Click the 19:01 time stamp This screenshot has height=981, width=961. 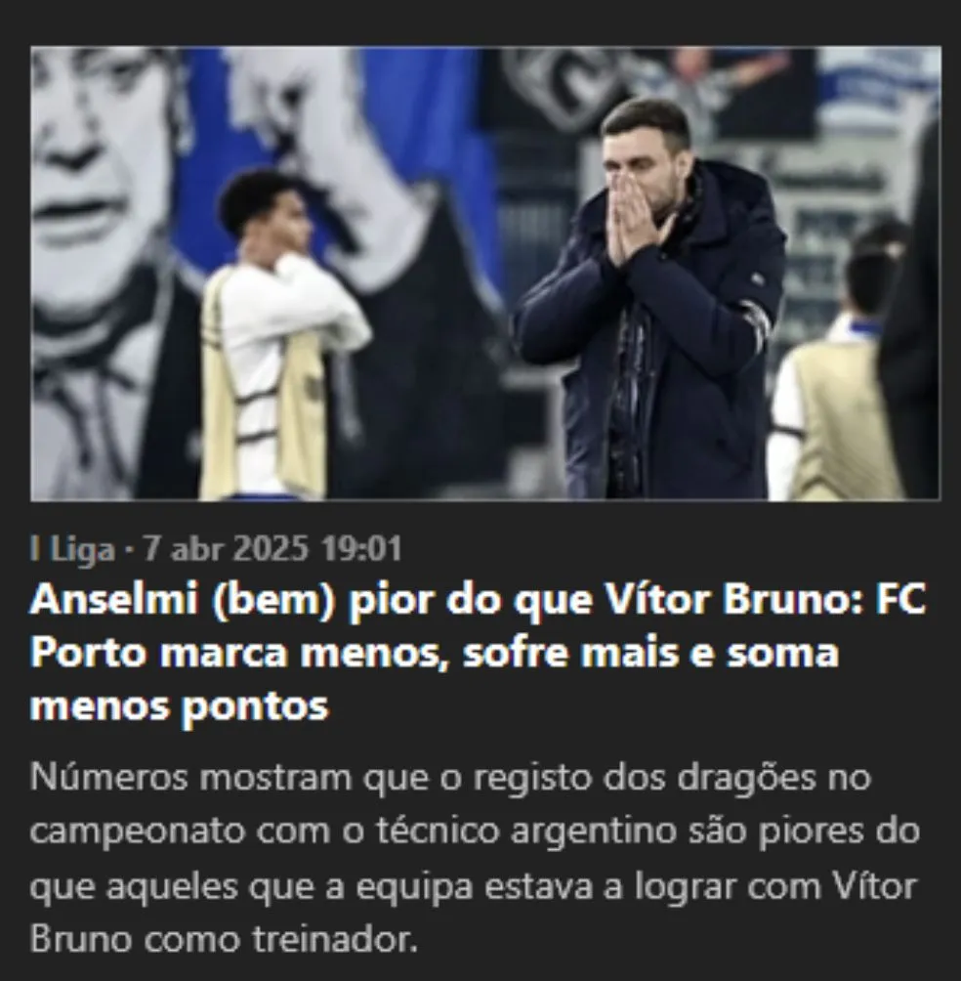(x=360, y=549)
